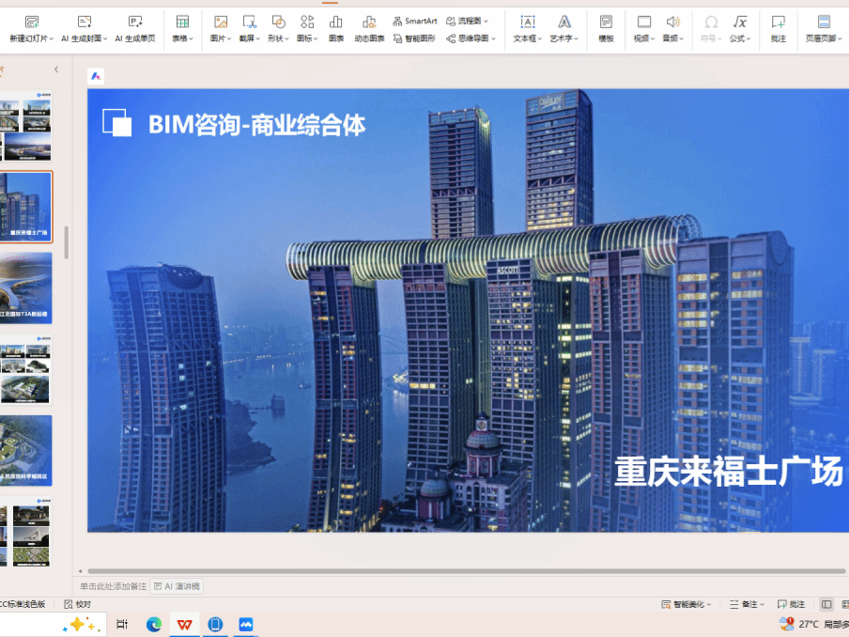Click the 重庆来福士广场 caption on slide
This screenshot has width=849, height=637.
click(x=729, y=471)
